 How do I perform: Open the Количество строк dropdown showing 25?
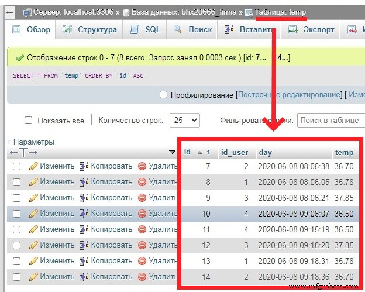(184, 120)
